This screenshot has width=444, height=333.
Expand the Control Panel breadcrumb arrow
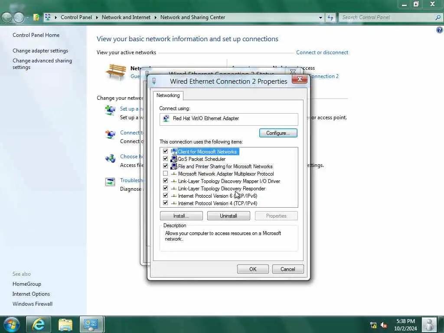(x=97, y=17)
